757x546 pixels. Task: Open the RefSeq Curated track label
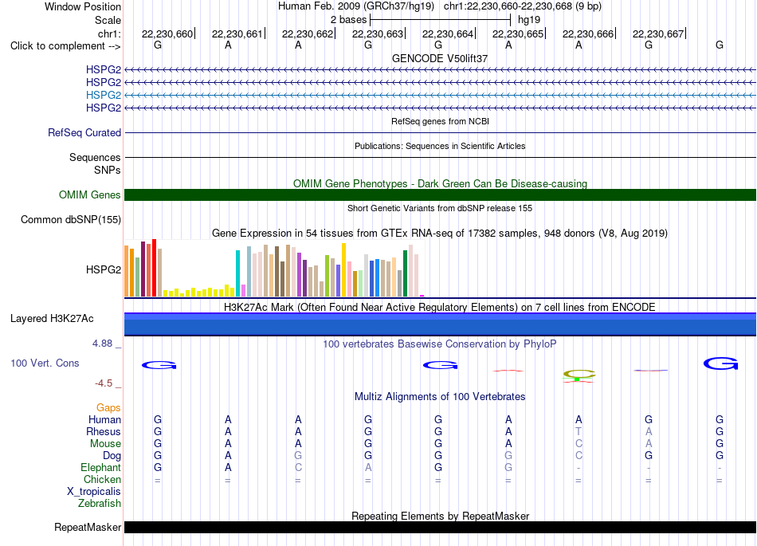coord(84,132)
